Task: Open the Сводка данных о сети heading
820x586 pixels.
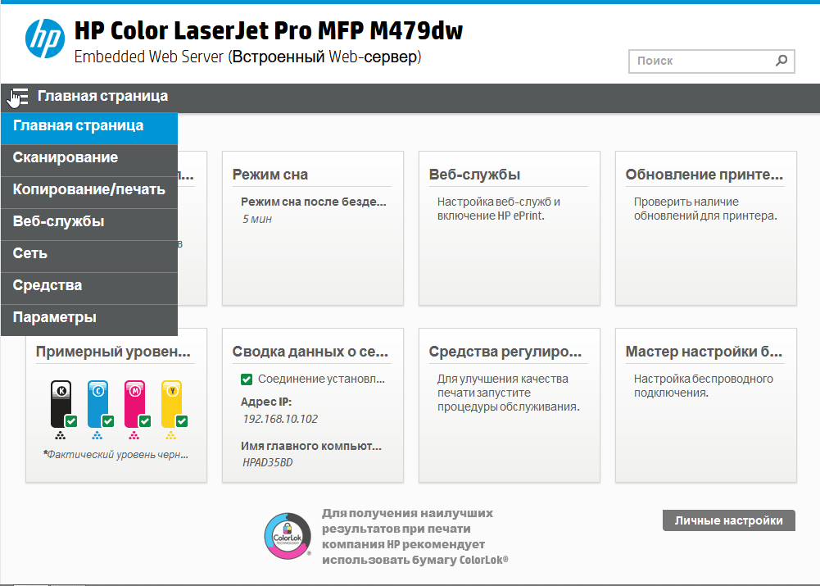Action: (310, 352)
